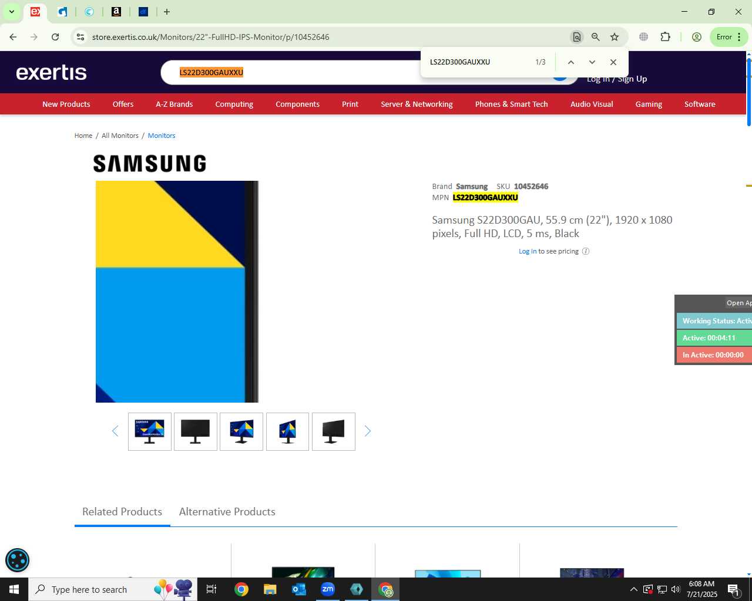Image resolution: width=752 pixels, height=601 pixels.
Task: Expand the tab search dropdown arrow
Action: 12,12
